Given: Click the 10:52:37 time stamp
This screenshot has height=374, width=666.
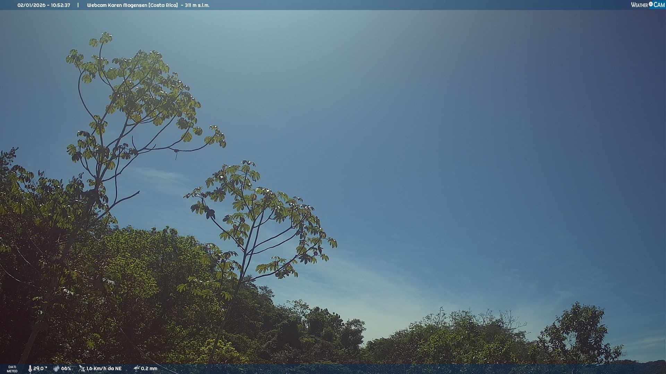Looking at the screenshot, I should tap(60, 5).
